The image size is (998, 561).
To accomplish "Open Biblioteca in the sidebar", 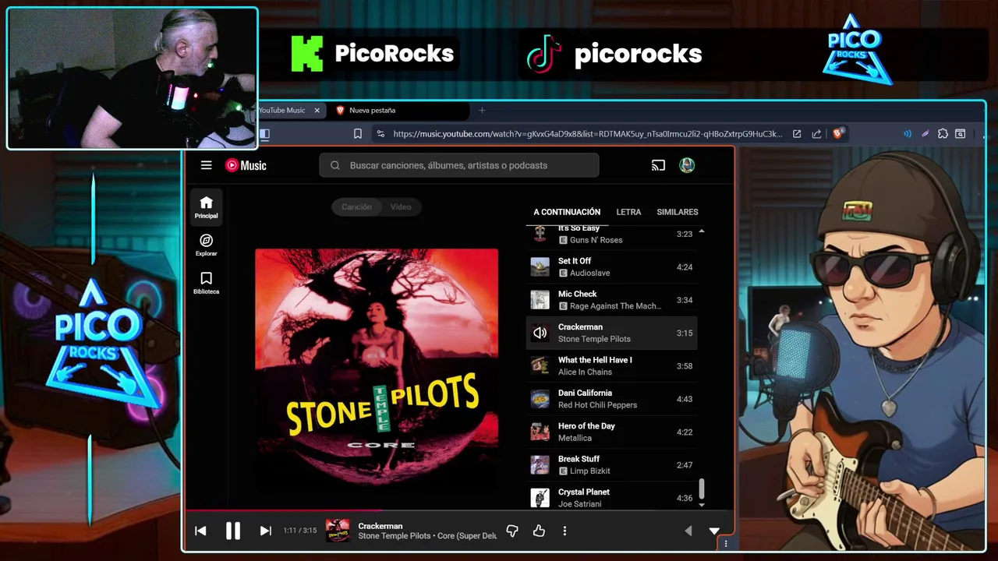I will point(207,283).
